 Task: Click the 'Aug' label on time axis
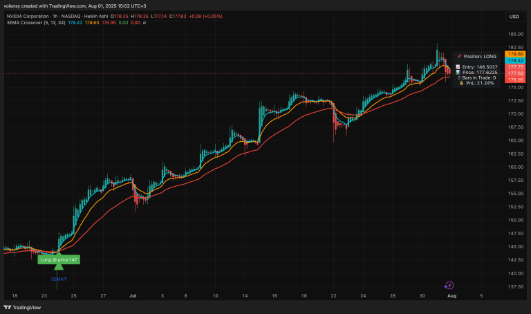pyautogui.click(x=451, y=296)
